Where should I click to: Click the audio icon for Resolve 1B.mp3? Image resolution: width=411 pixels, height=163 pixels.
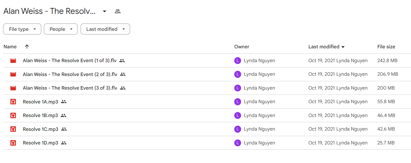pos(13,115)
